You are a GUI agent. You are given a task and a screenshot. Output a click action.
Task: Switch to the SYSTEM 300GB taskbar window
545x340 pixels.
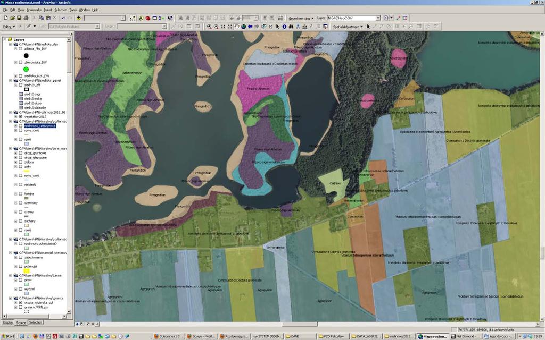coord(267,336)
